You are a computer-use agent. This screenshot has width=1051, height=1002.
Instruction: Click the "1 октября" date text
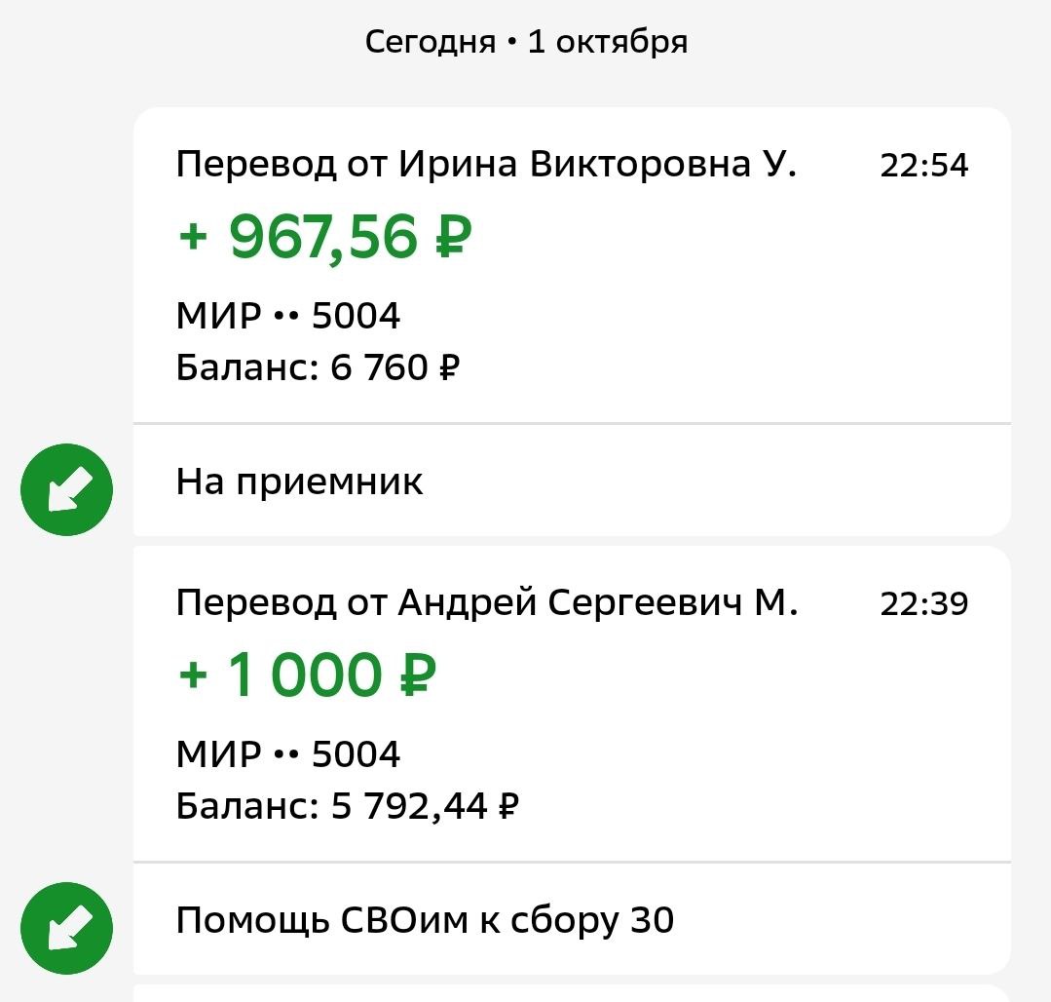(x=608, y=42)
